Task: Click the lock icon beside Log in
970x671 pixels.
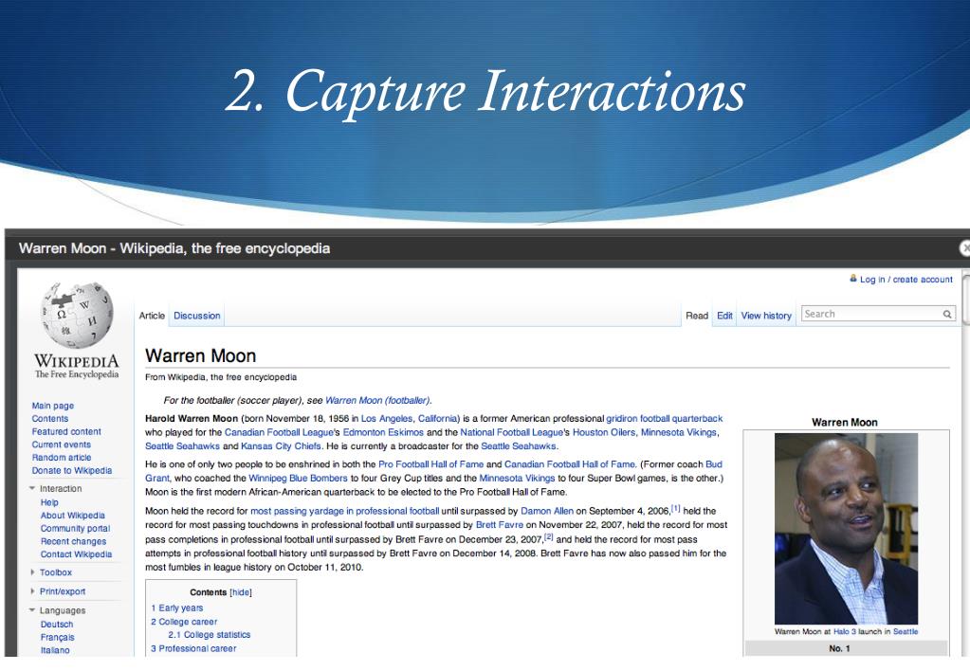Action: pyautogui.click(x=853, y=279)
